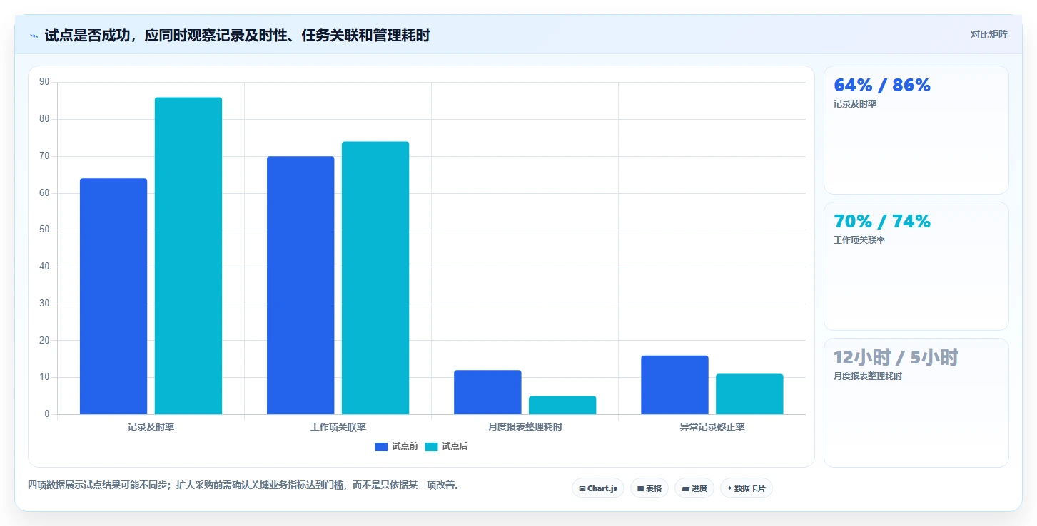This screenshot has width=1037, height=526.
Task: Click the 对比矩阵 label in header
Action: (988, 34)
